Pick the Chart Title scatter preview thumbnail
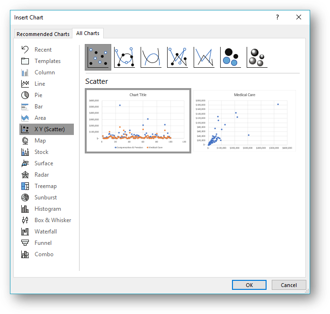330x314 pixels. tap(138, 121)
